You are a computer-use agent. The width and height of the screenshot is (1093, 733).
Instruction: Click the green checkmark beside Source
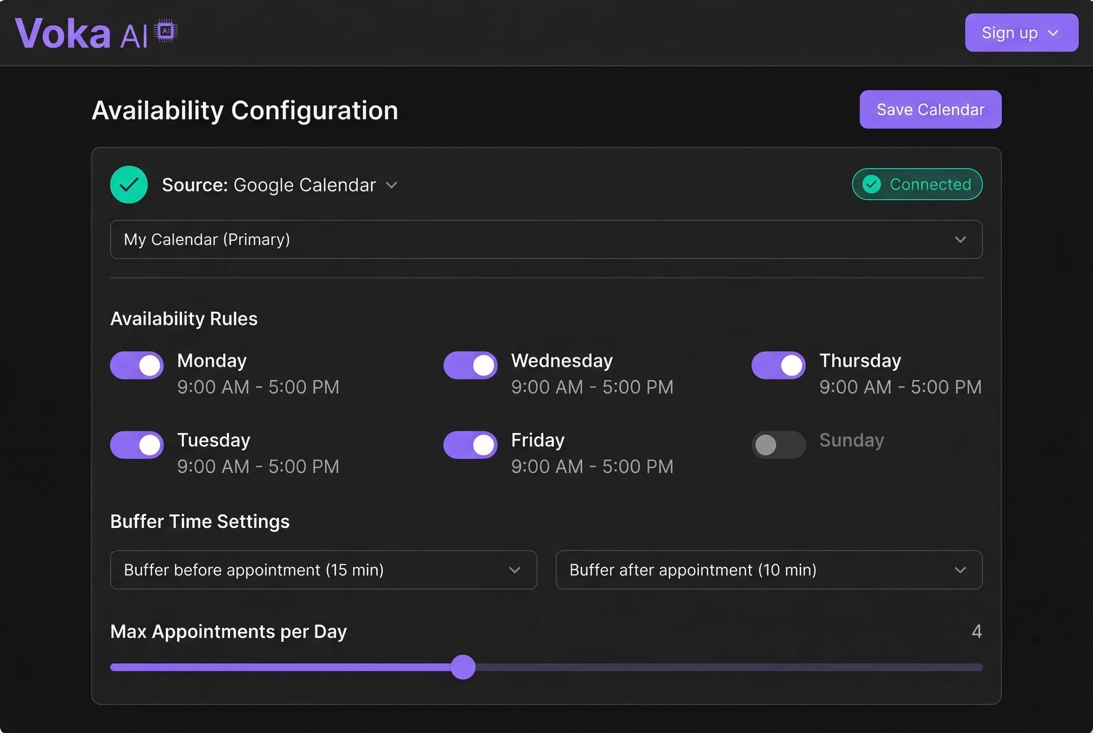[x=128, y=184]
